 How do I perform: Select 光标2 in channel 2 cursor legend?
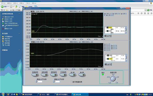point(111,59)
